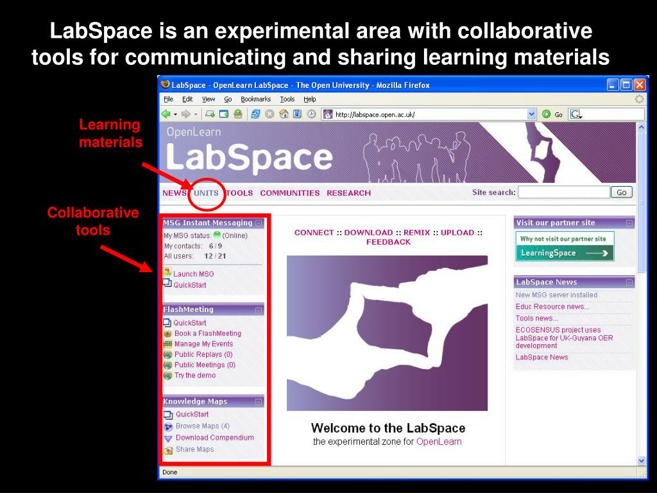657x493 pixels.
Task: Collapse the FlashMeeting block
Action: coord(259,310)
